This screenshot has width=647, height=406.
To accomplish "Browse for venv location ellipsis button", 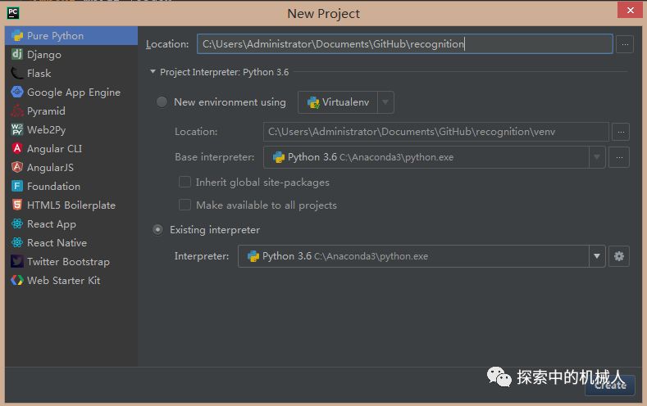I will [621, 132].
